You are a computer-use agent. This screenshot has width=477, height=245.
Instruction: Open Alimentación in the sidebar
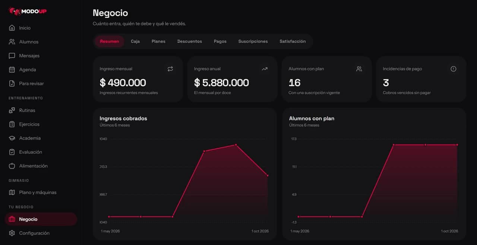click(x=41, y=166)
